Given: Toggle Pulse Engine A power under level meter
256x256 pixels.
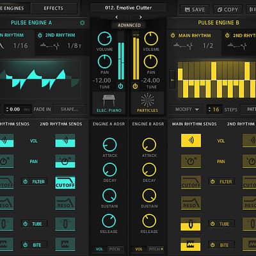Looking at the screenshot, I should [x=120, y=86].
